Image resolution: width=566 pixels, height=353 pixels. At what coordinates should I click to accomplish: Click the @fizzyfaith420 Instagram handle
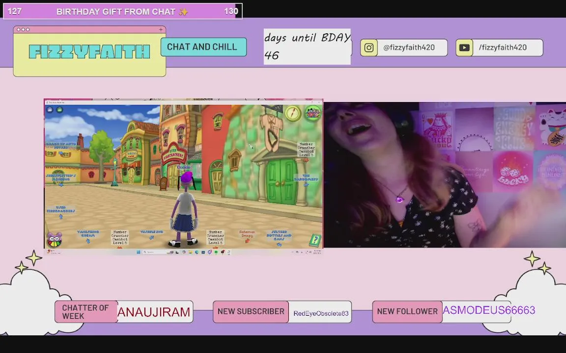coord(409,48)
